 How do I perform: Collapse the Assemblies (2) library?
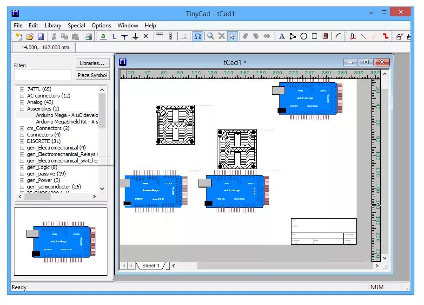[x=22, y=109]
